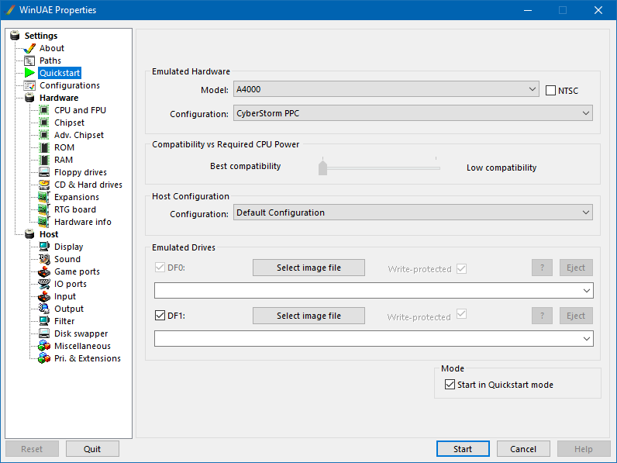Click the Sound speaker icon

coord(44,259)
